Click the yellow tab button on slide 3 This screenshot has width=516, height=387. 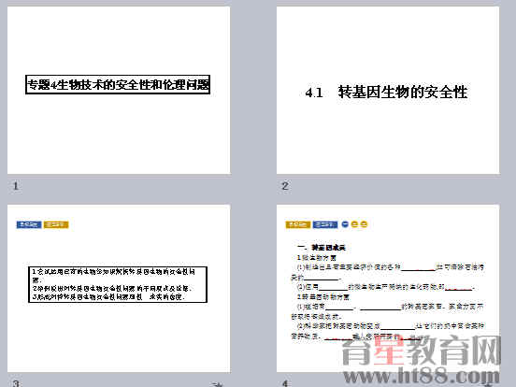[x=56, y=224]
